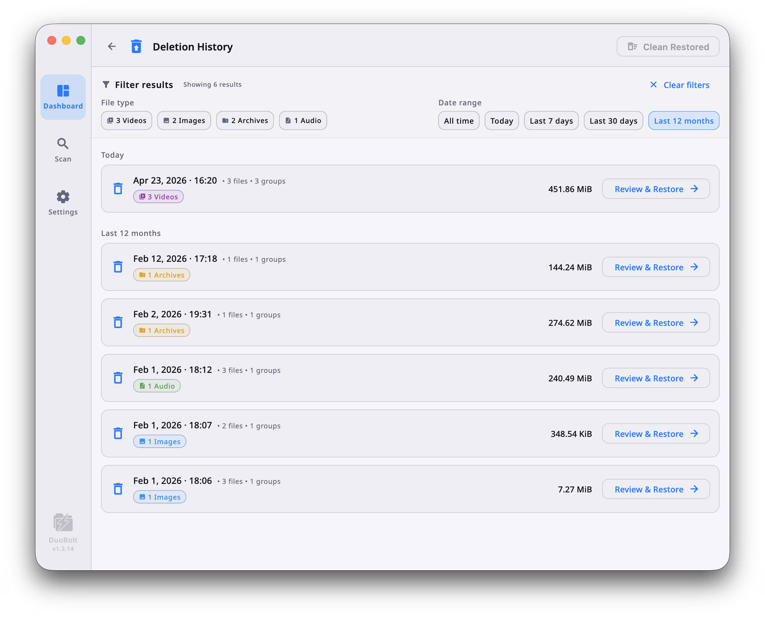Toggle the 3 Videos file type filter

(127, 120)
